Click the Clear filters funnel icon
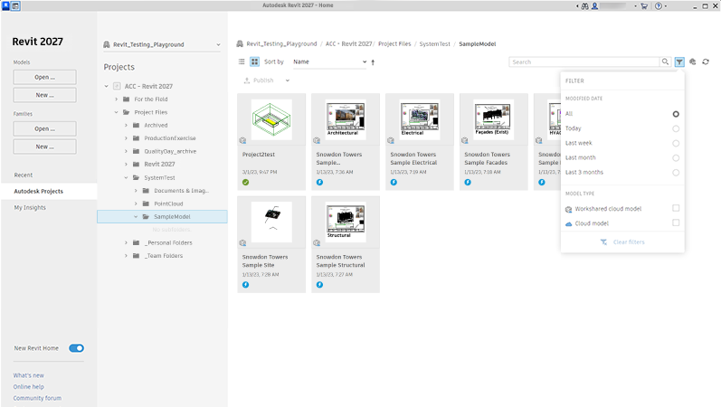721x407 pixels. pos(603,241)
